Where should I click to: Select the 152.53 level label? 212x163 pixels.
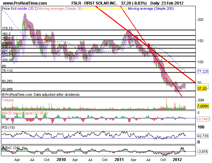pyautogui.click(x=7, y=38)
